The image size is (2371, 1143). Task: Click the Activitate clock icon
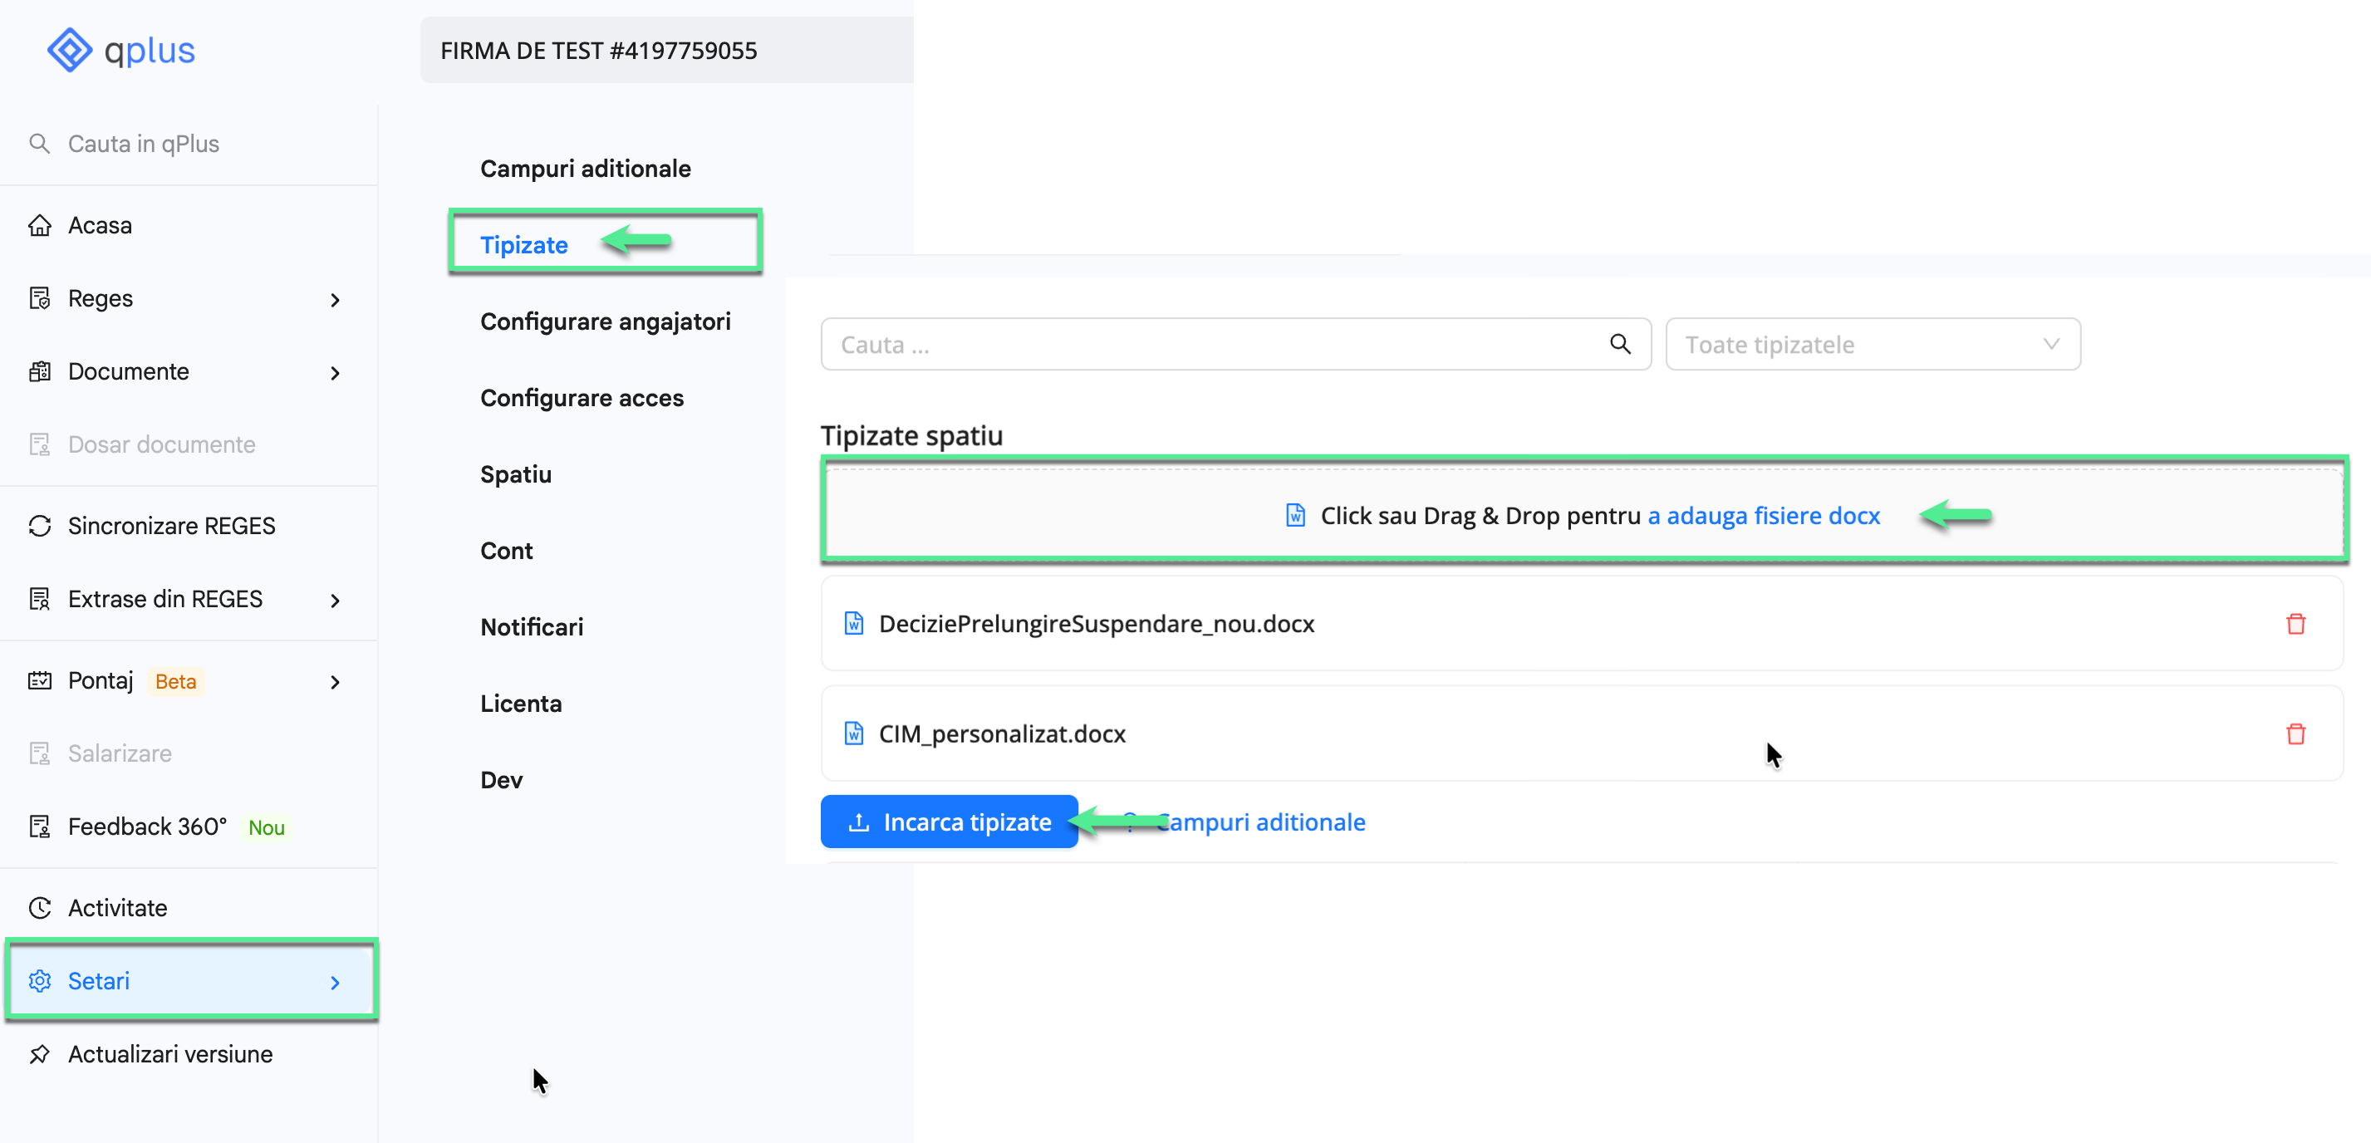coord(40,906)
